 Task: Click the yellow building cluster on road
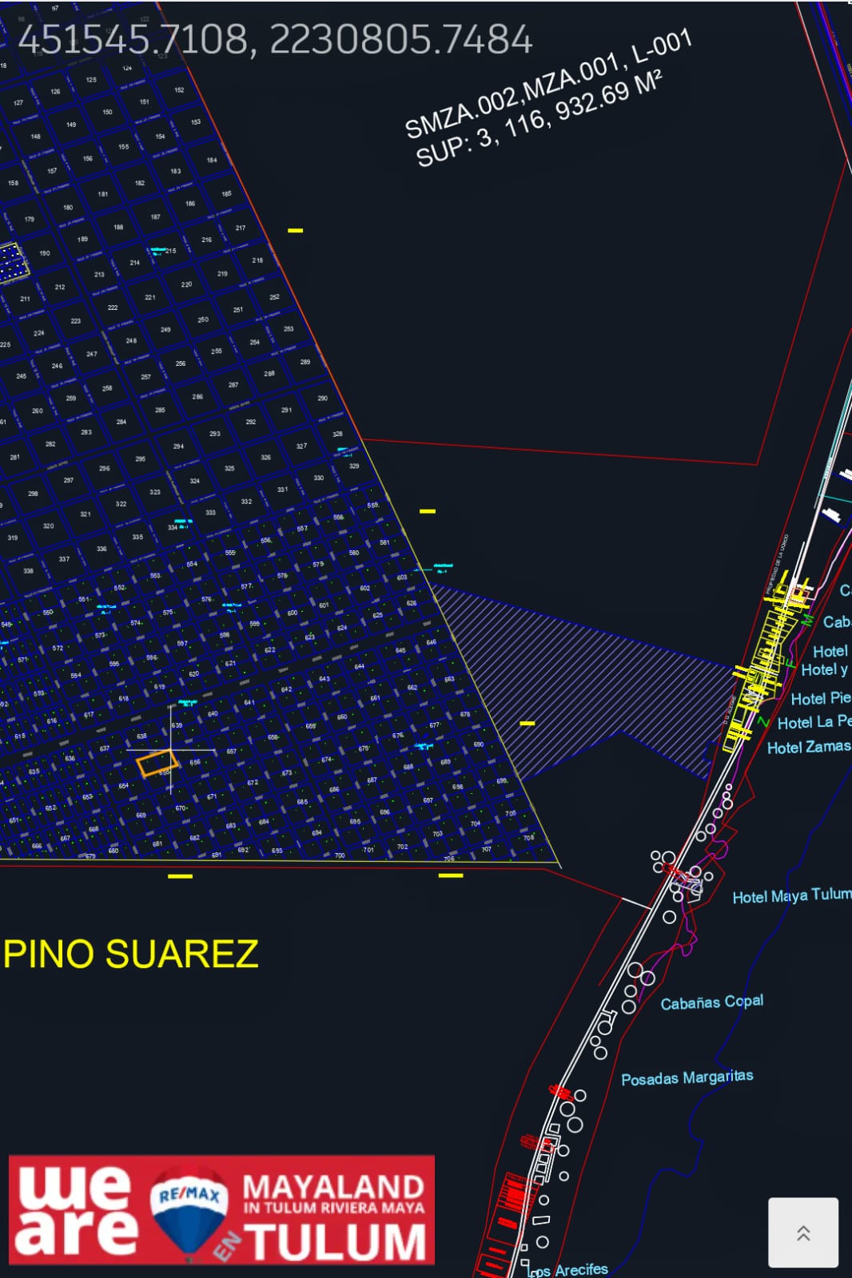click(763, 655)
